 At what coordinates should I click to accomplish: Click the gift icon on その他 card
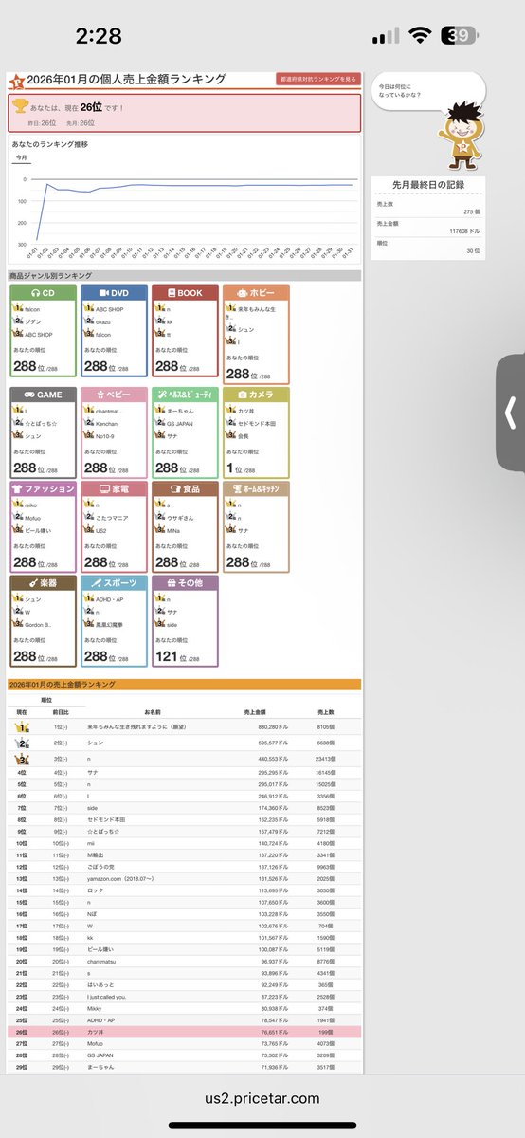coord(170,582)
